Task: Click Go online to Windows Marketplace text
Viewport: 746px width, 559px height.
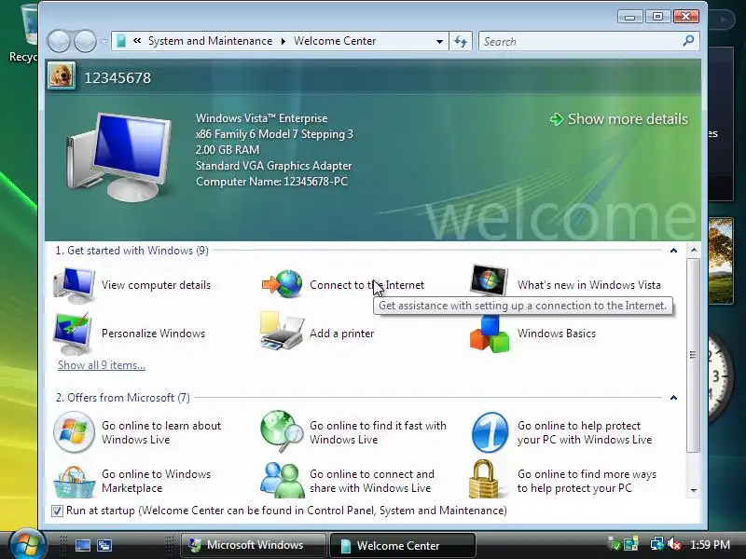Action: tap(156, 481)
